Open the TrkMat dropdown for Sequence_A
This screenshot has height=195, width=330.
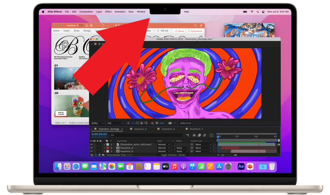click(x=182, y=148)
